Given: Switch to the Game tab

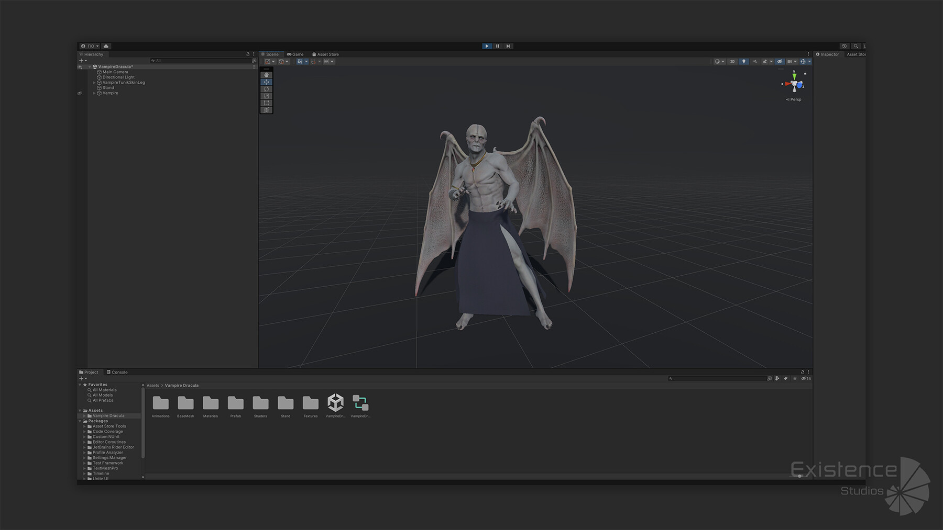Looking at the screenshot, I should tap(295, 54).
